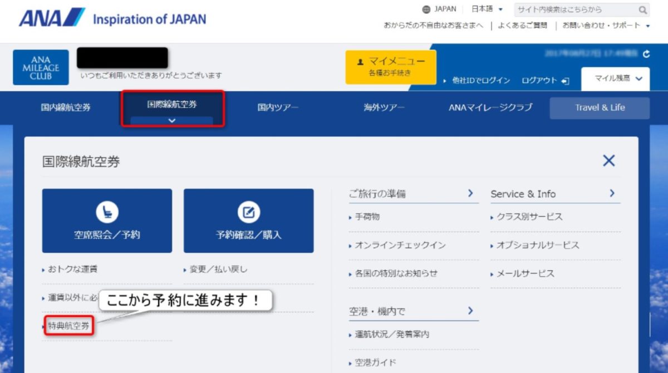Image resolution: width=668 pixels, height=373 pixels.
Task: Click the マイメニュー yellow button
Action: [390, 66]
